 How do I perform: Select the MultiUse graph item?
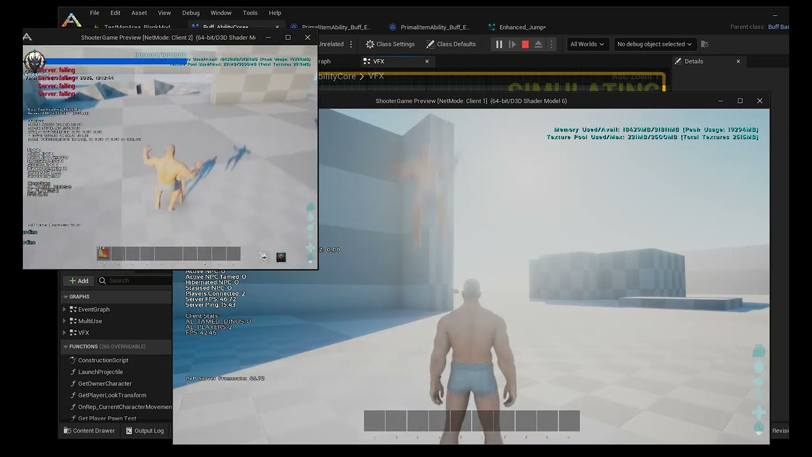(89, 321)
